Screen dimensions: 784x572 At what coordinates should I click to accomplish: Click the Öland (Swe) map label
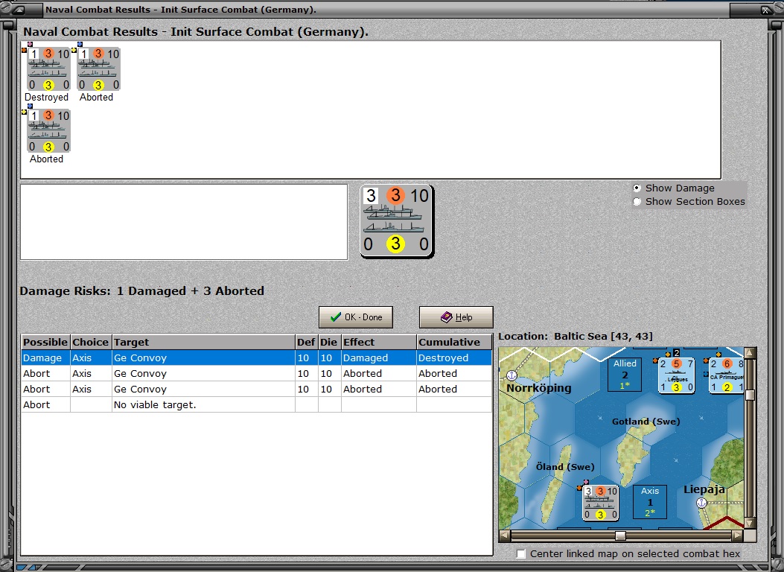[565, 467]
